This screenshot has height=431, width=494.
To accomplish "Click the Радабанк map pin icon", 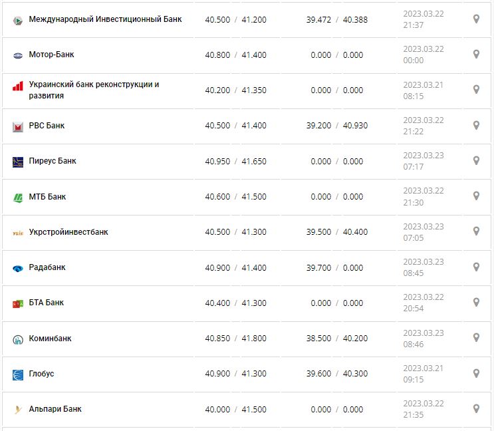I will 476,267.
